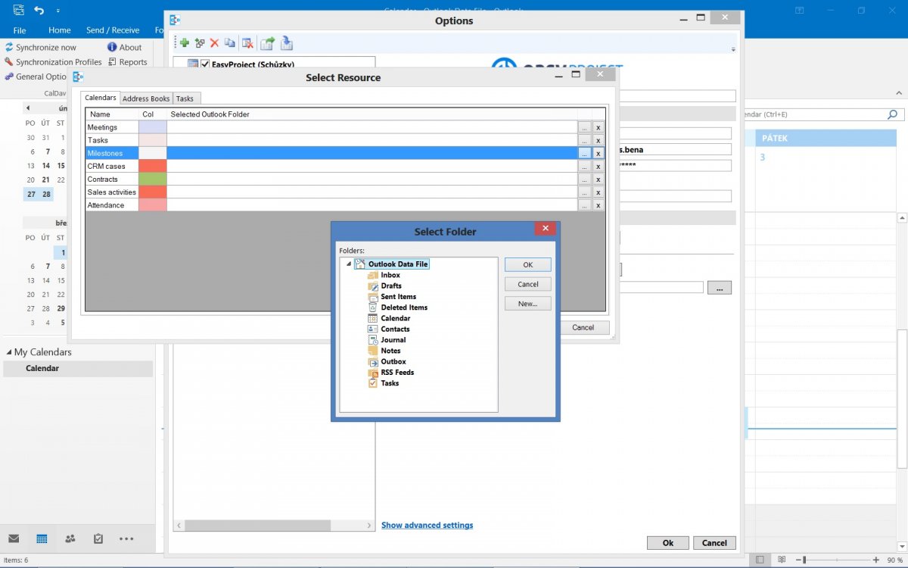The width and height of the screenshot is (908, 568).
Task: Click the export profile toolbar icon
Action: tap(267, 43)
